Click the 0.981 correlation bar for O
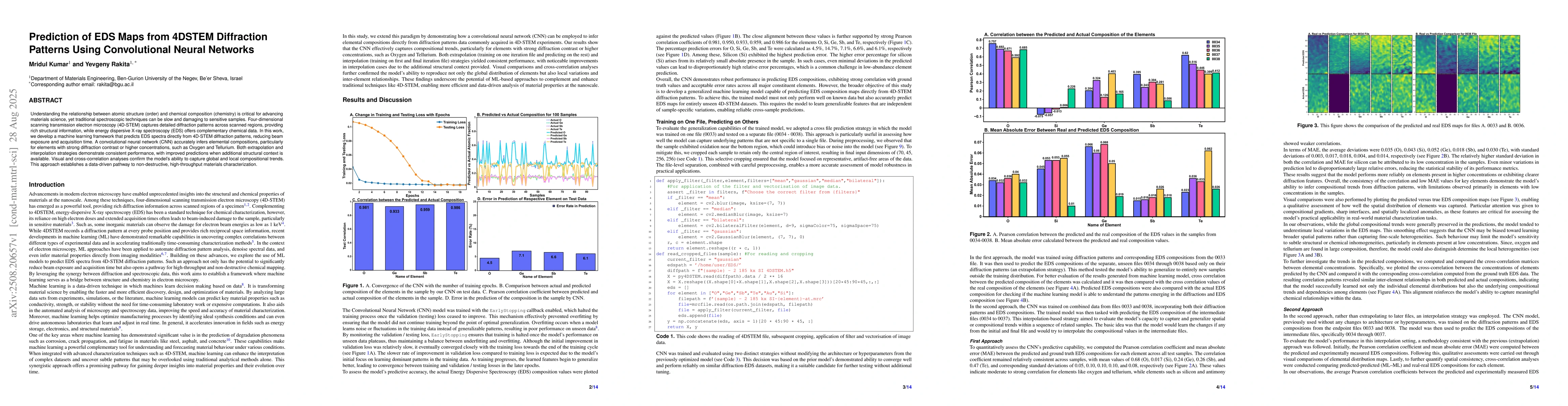Viewport: 1568px width, 406px height. (364, 238)
